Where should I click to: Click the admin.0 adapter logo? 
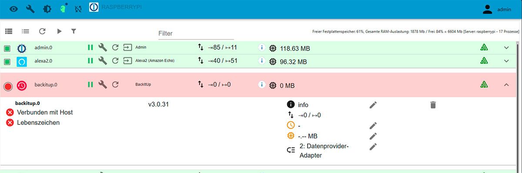point(22,48)
